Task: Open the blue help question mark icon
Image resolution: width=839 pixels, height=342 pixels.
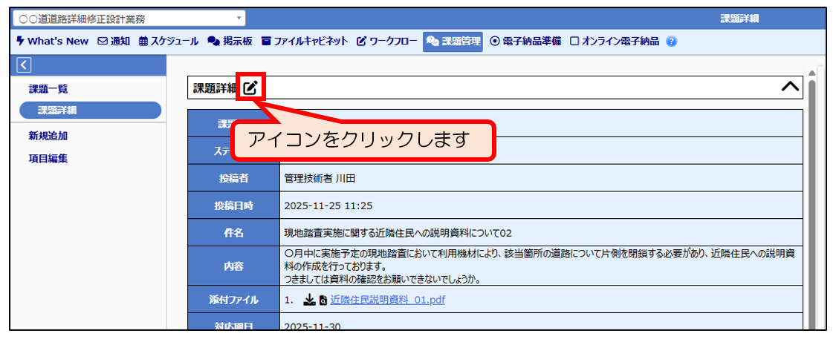Action: [x=671, y=42]
